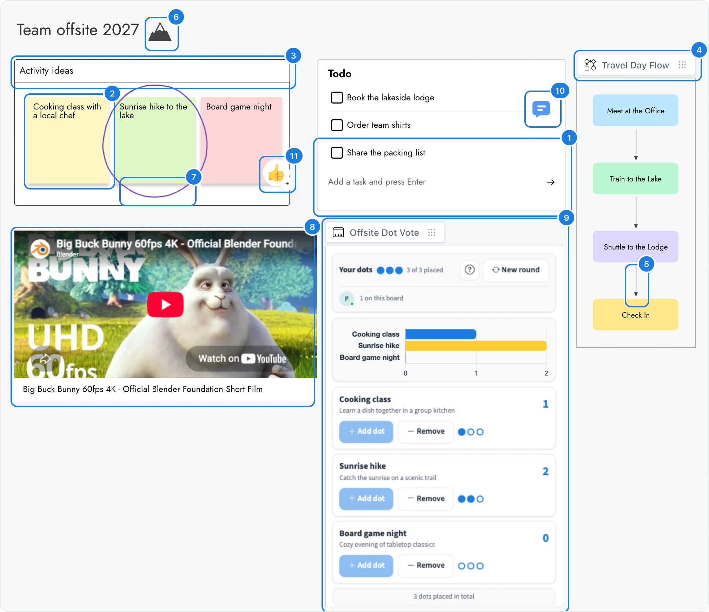Remove a dot from Cooking class
This screenshot has width=709, height=612.
[x=426, y=431]
